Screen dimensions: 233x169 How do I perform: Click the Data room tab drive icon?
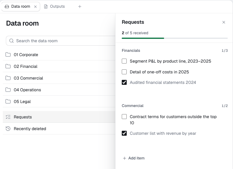(x=7, y=6)
